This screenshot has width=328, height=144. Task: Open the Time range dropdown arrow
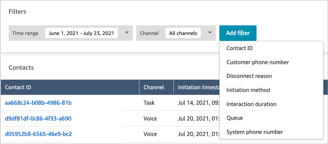pos(126,33)
